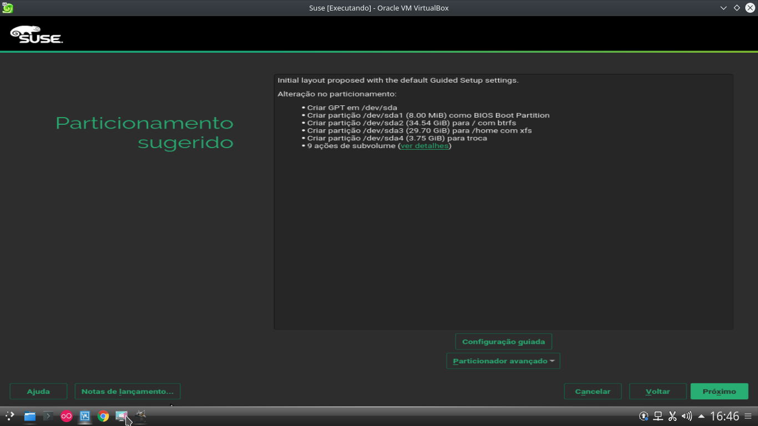
Task: Open the VirtualBox title bar chevron menu
Action: [x=722, y=8]
